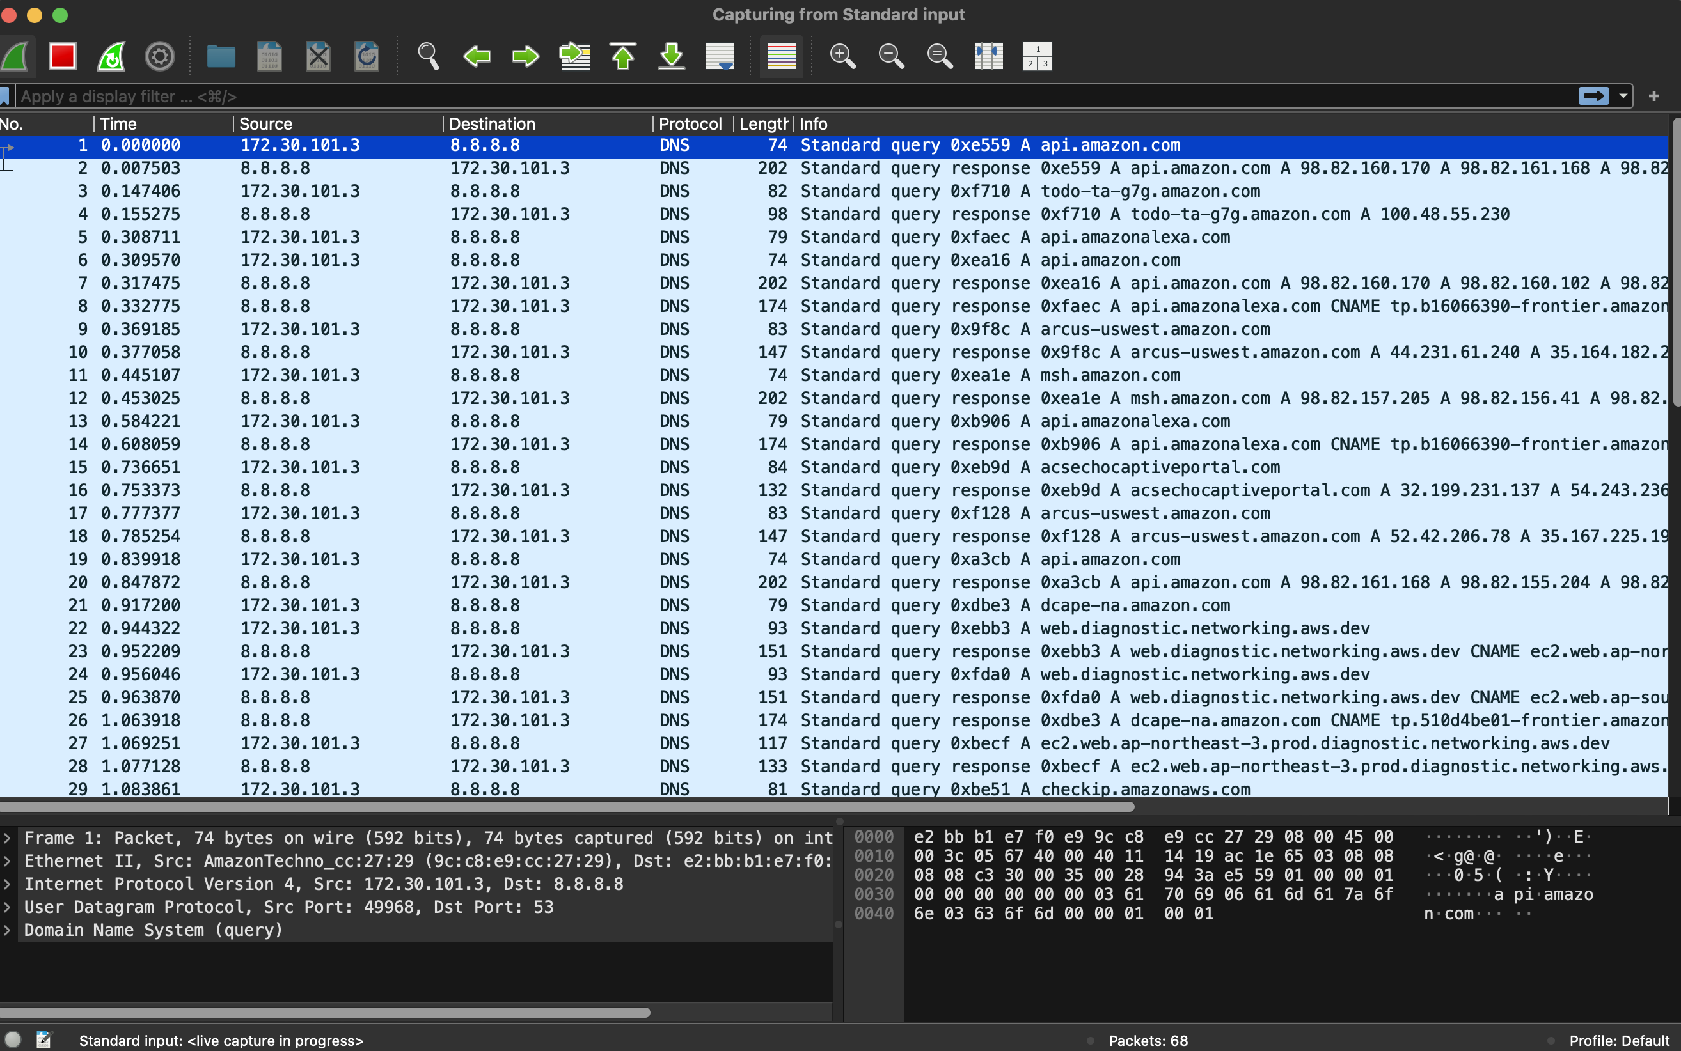Add a display filter button plus
1681x1051 pixels.
coord(1654,96)
